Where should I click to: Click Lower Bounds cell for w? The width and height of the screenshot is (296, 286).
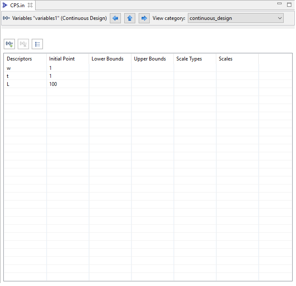110,68
